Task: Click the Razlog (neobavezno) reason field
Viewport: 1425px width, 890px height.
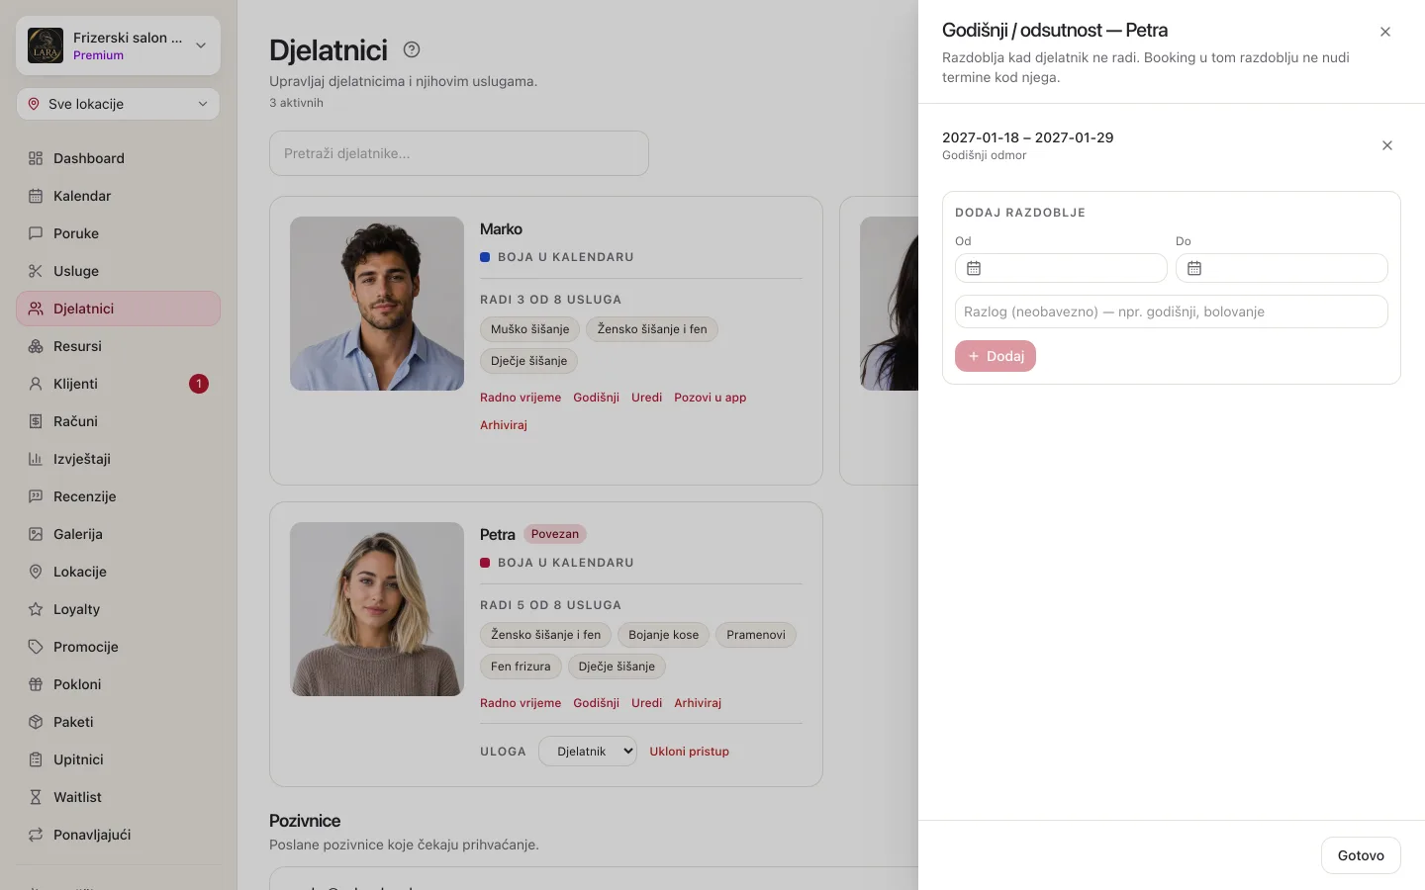Action: (1172, 311)
